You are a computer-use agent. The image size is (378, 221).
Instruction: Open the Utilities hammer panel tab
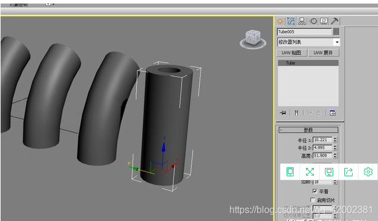tap(334, 21)
